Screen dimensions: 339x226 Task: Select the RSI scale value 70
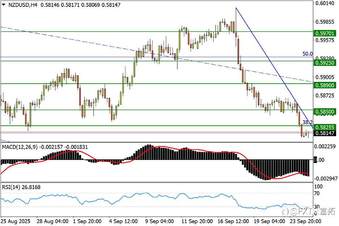click(x=317, y=193)
